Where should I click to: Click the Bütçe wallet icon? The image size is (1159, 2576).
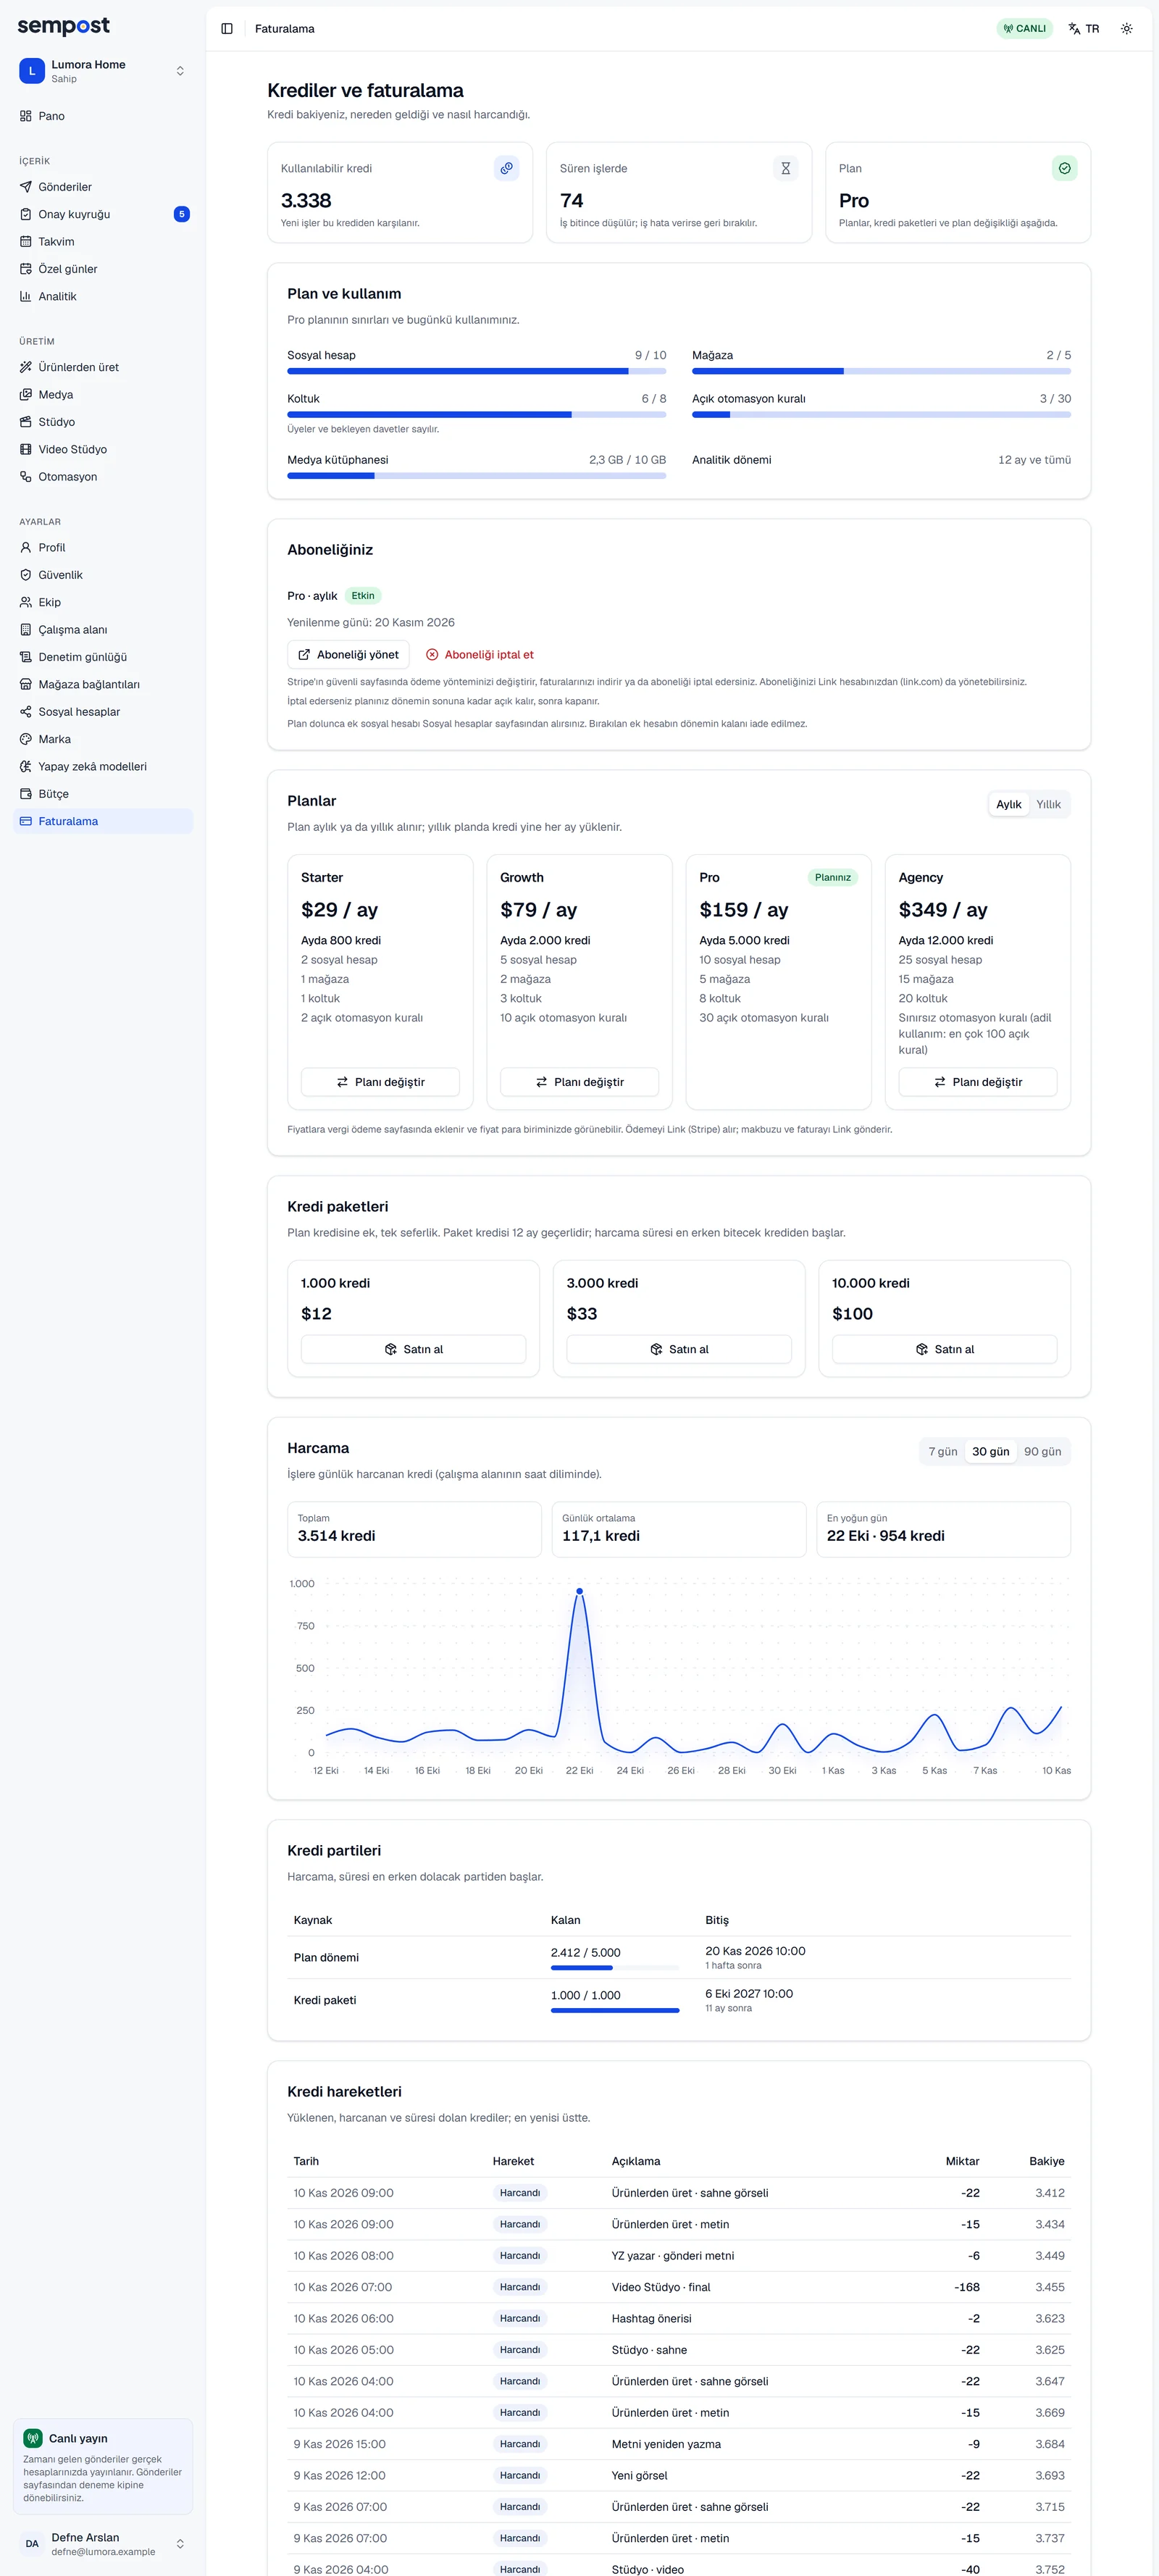(x=26, y=794)
